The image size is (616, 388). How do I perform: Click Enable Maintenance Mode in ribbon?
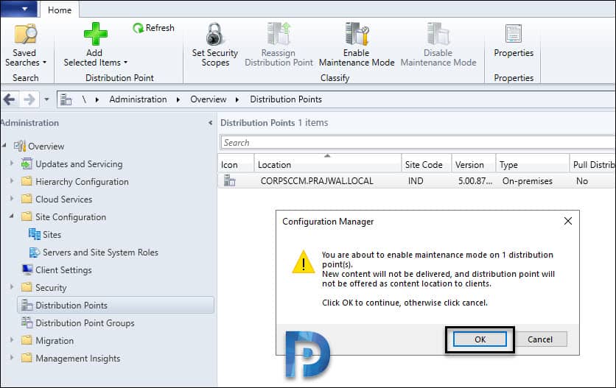(x=357, y=45)
